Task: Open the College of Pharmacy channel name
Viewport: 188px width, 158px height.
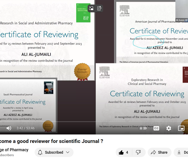Action: click(x=14, y=150)
